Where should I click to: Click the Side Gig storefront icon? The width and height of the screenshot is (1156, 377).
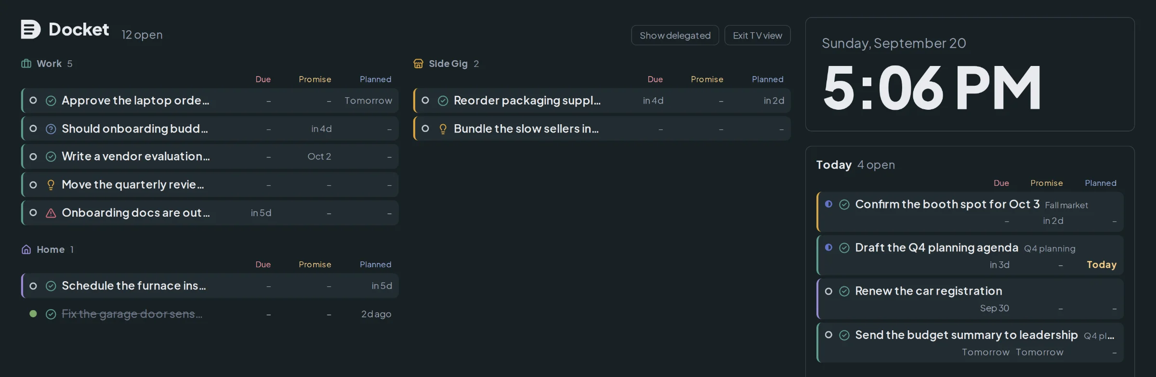419,64
